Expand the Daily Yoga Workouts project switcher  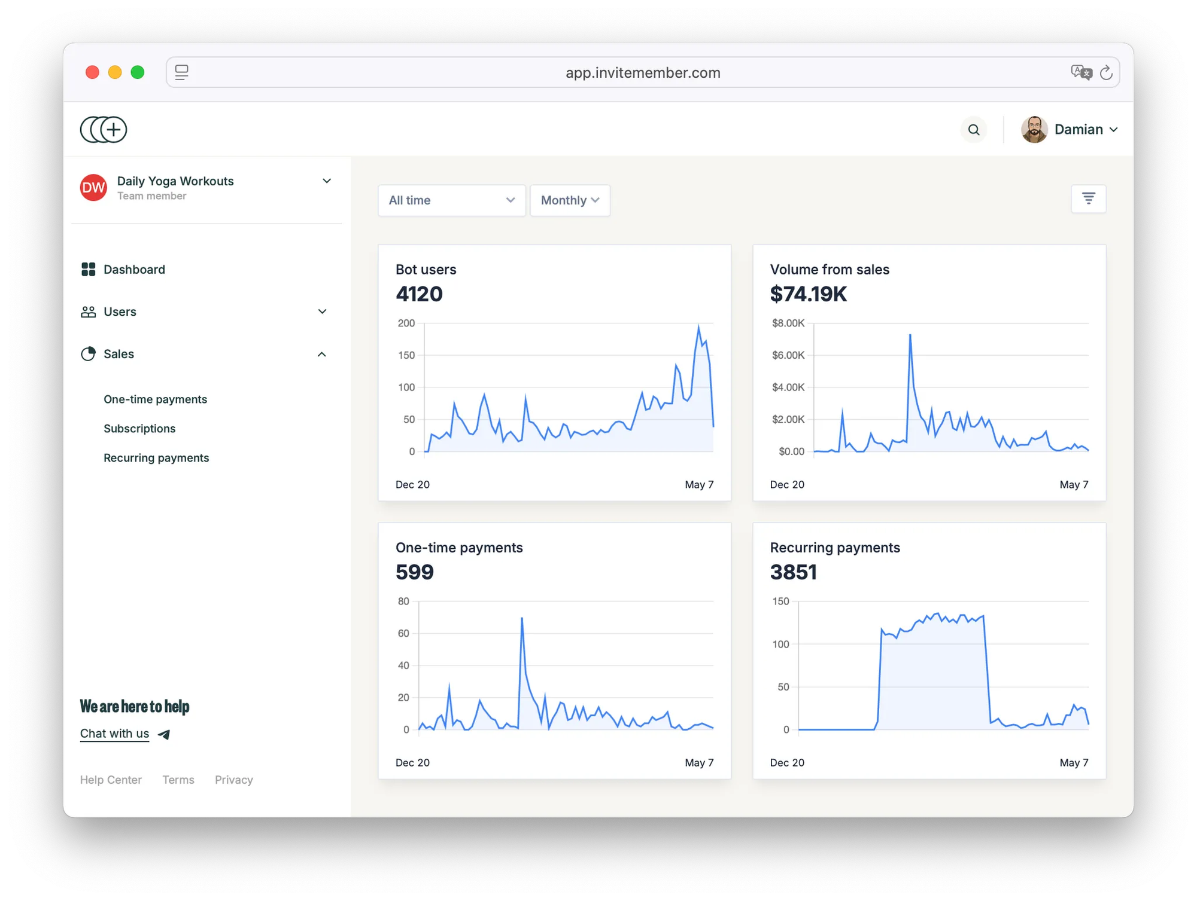[x=327, y=181]
